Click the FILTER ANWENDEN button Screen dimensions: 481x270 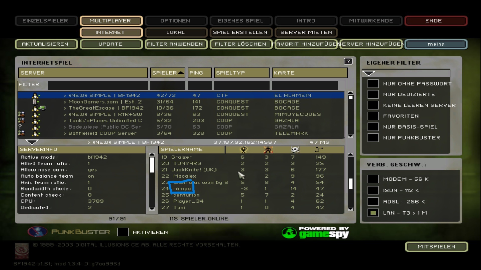tap(176, 44)
